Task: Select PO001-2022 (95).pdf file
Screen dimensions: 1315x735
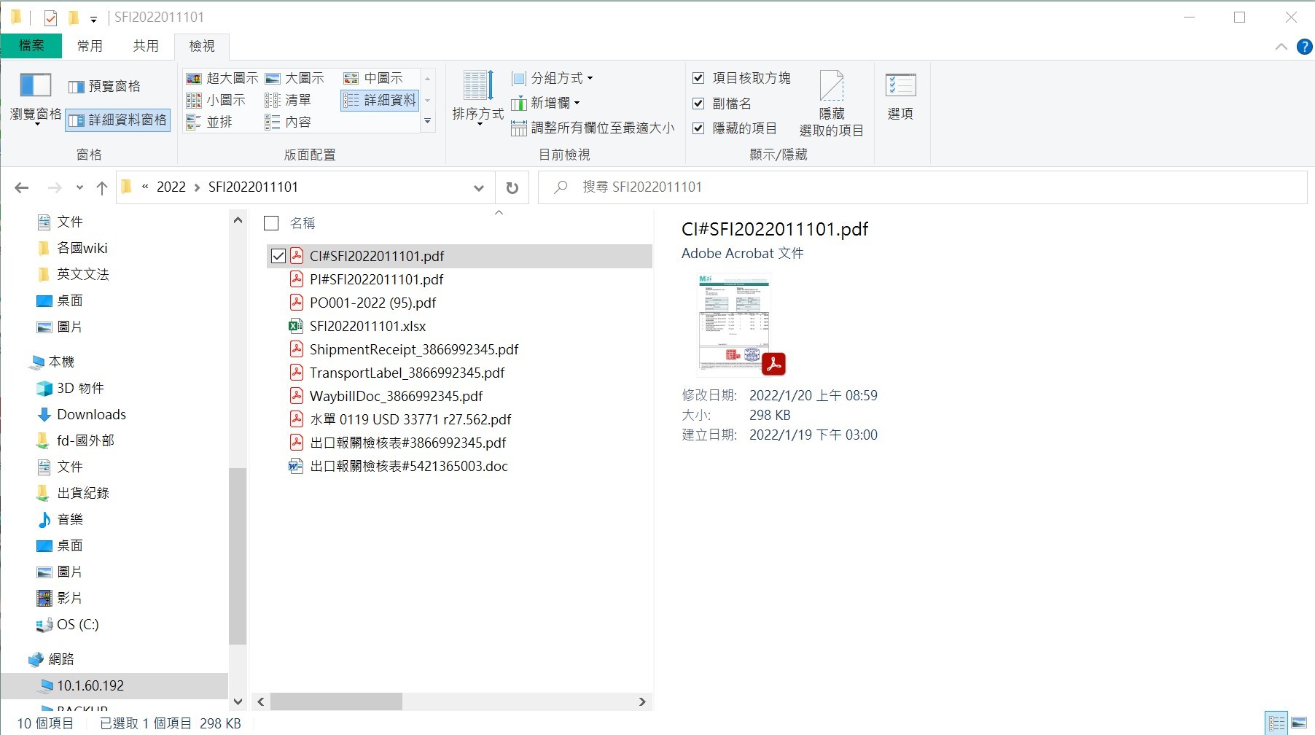Action: [372, 303]
